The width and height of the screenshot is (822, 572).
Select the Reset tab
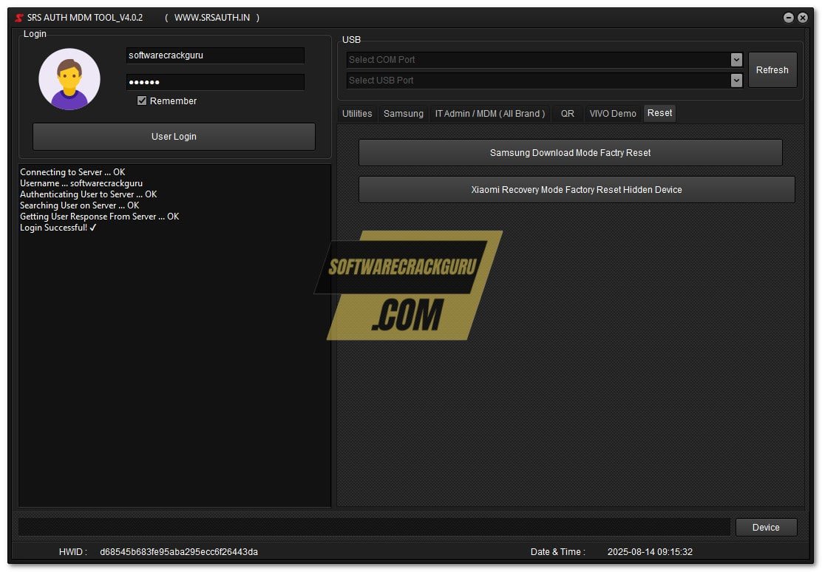[x=659, y=113]
